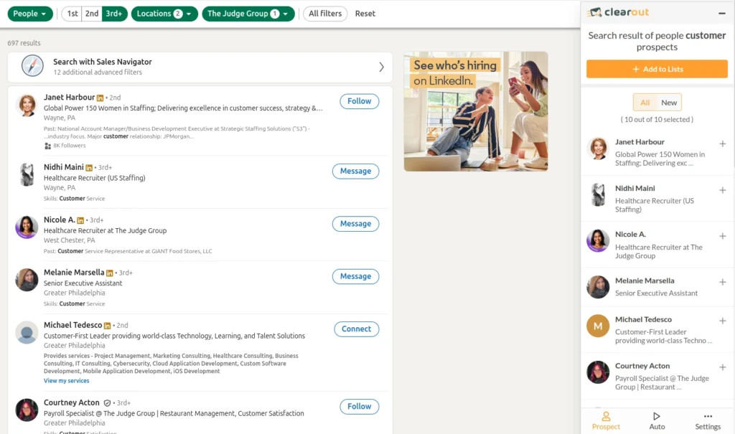Open Courtney Acton's profile photo in results
This screenshot has height=434, width=735.
click(27, 410)
